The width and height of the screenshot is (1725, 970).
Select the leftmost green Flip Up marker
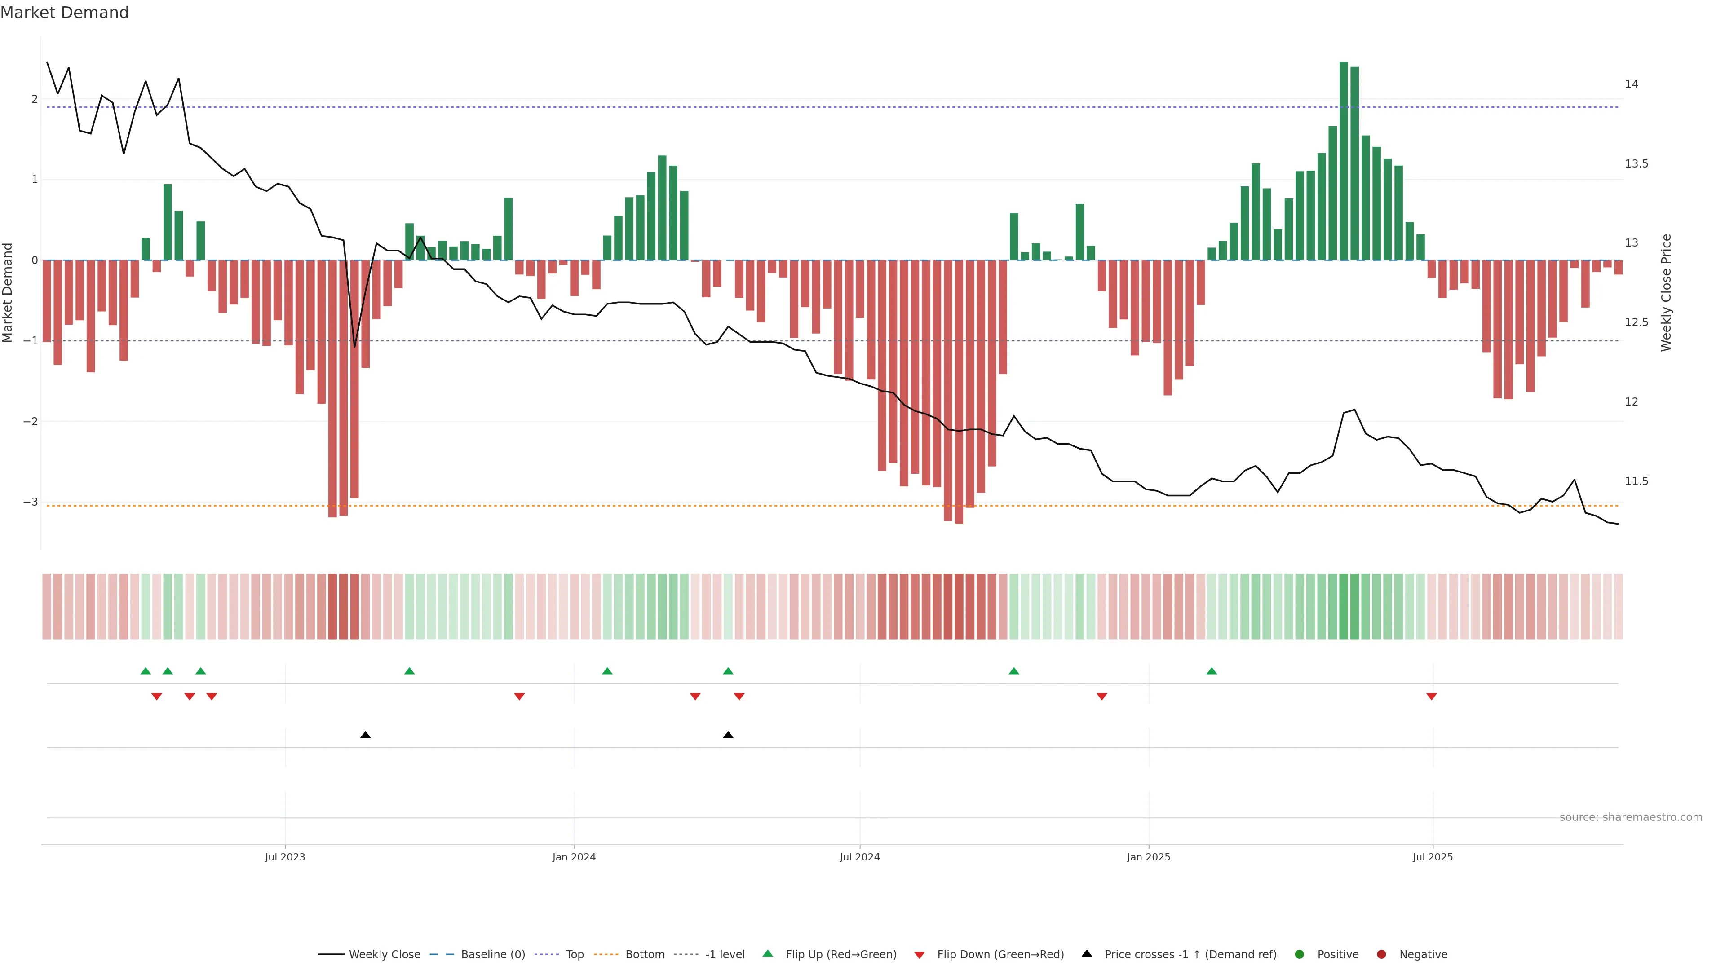pyautogui.click(x=145, y=671)
